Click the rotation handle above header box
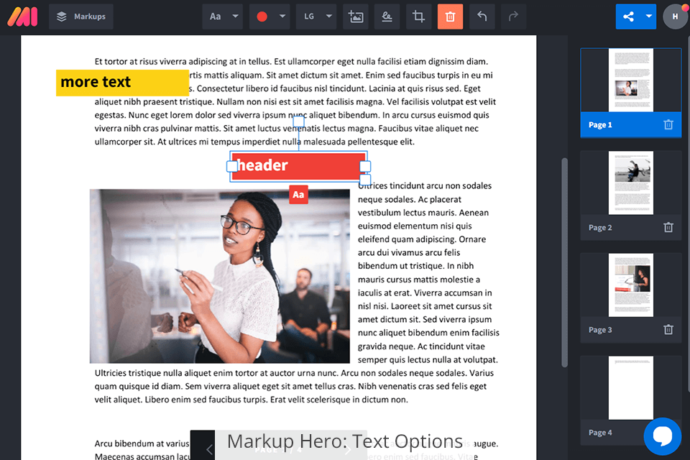The image size is (690, 460). click(299, 121)
